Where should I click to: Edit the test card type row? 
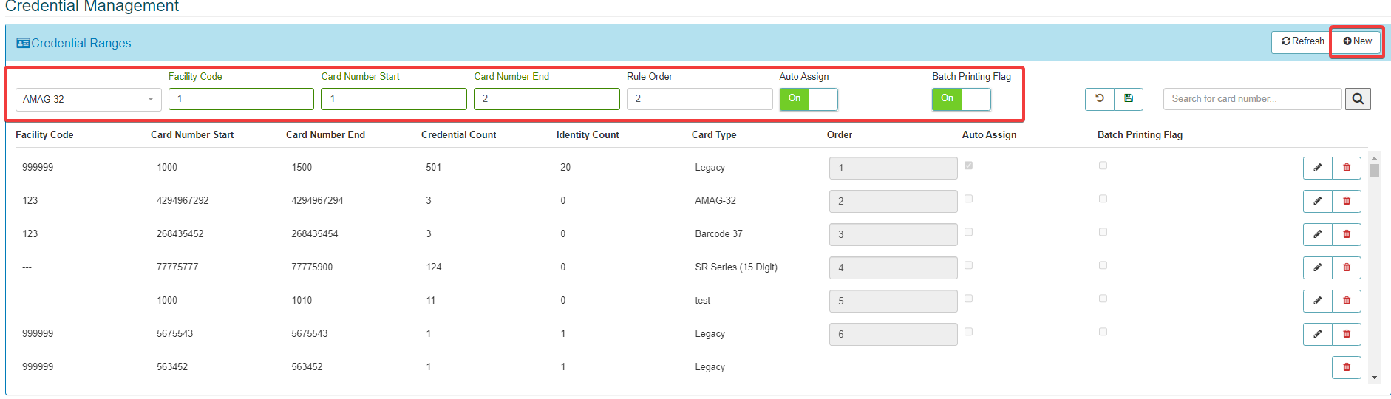point(1318,301)
